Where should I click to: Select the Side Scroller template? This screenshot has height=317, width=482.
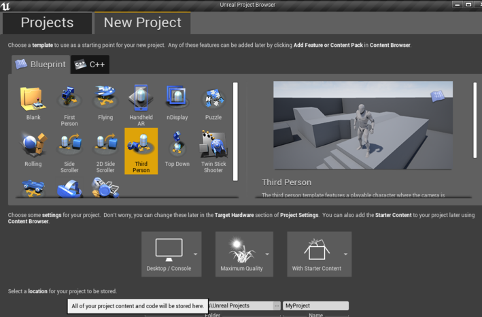69,151
